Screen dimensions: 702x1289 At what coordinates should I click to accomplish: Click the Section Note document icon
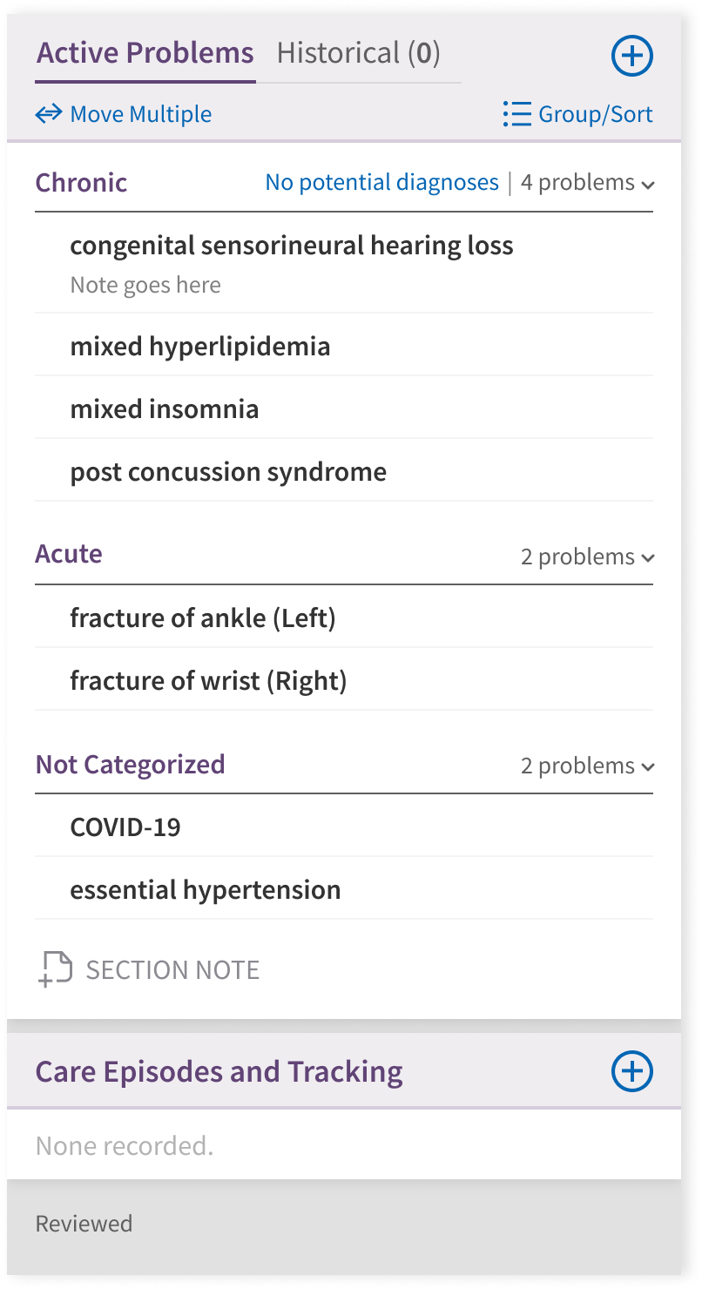click(x=56, y=969)
